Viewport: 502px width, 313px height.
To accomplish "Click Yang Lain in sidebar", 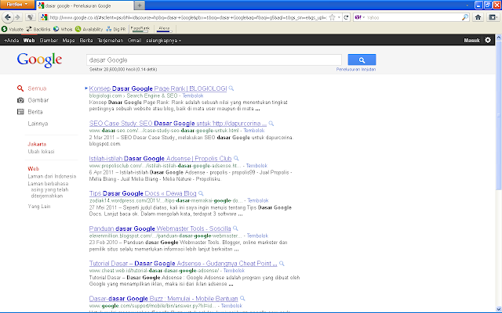I will coord(39,207).
